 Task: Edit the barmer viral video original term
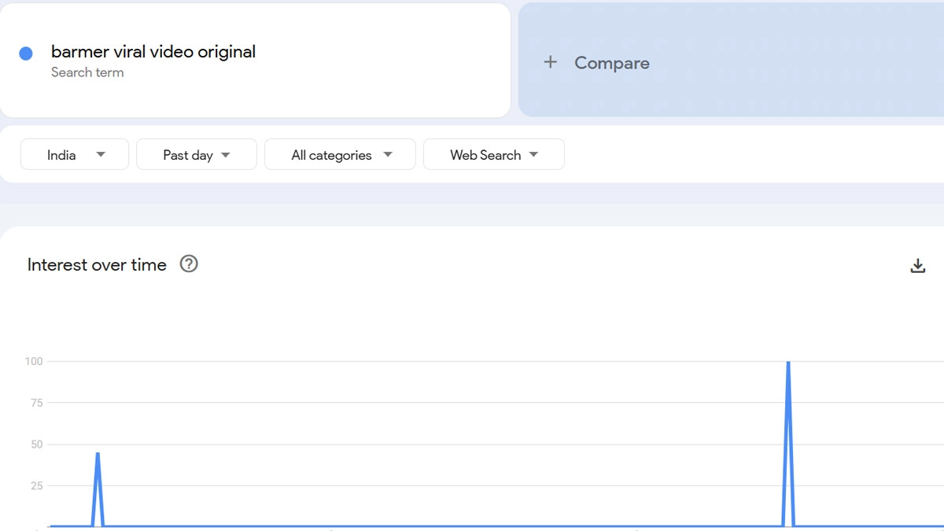[x=153, y=52]
